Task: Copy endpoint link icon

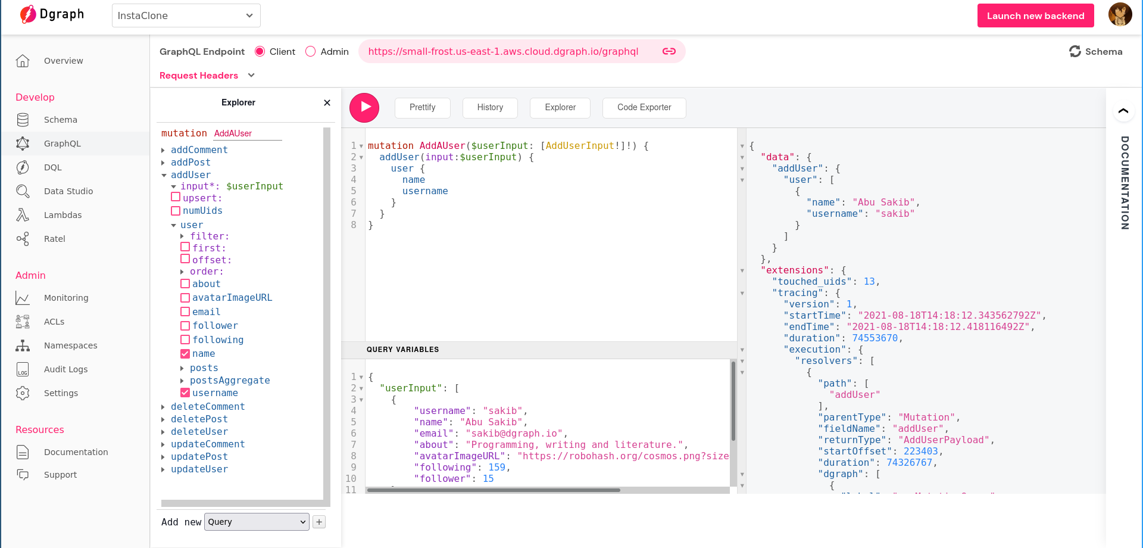Action: (x=669, y=51)
